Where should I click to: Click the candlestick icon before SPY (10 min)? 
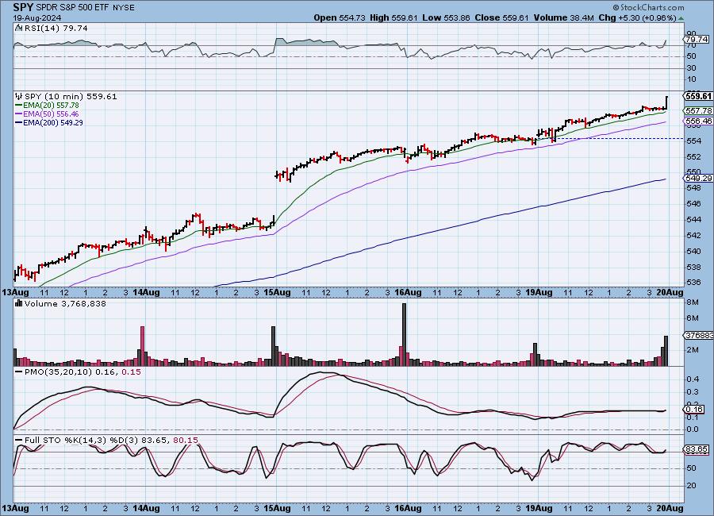point(19,96)
